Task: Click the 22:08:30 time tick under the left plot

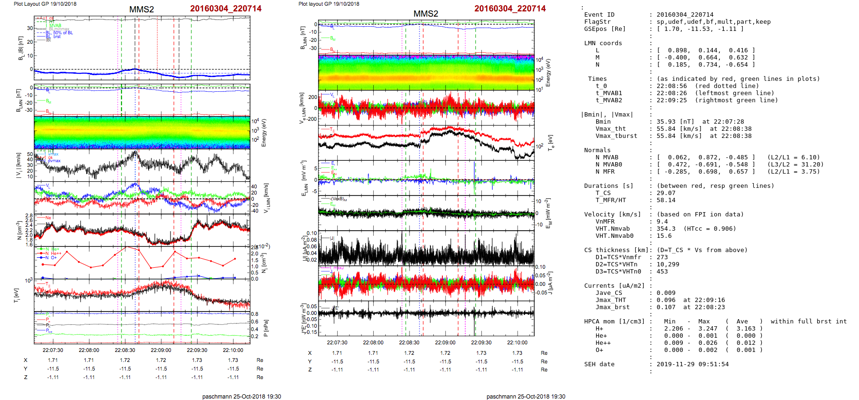Action: tap(125, 350)
